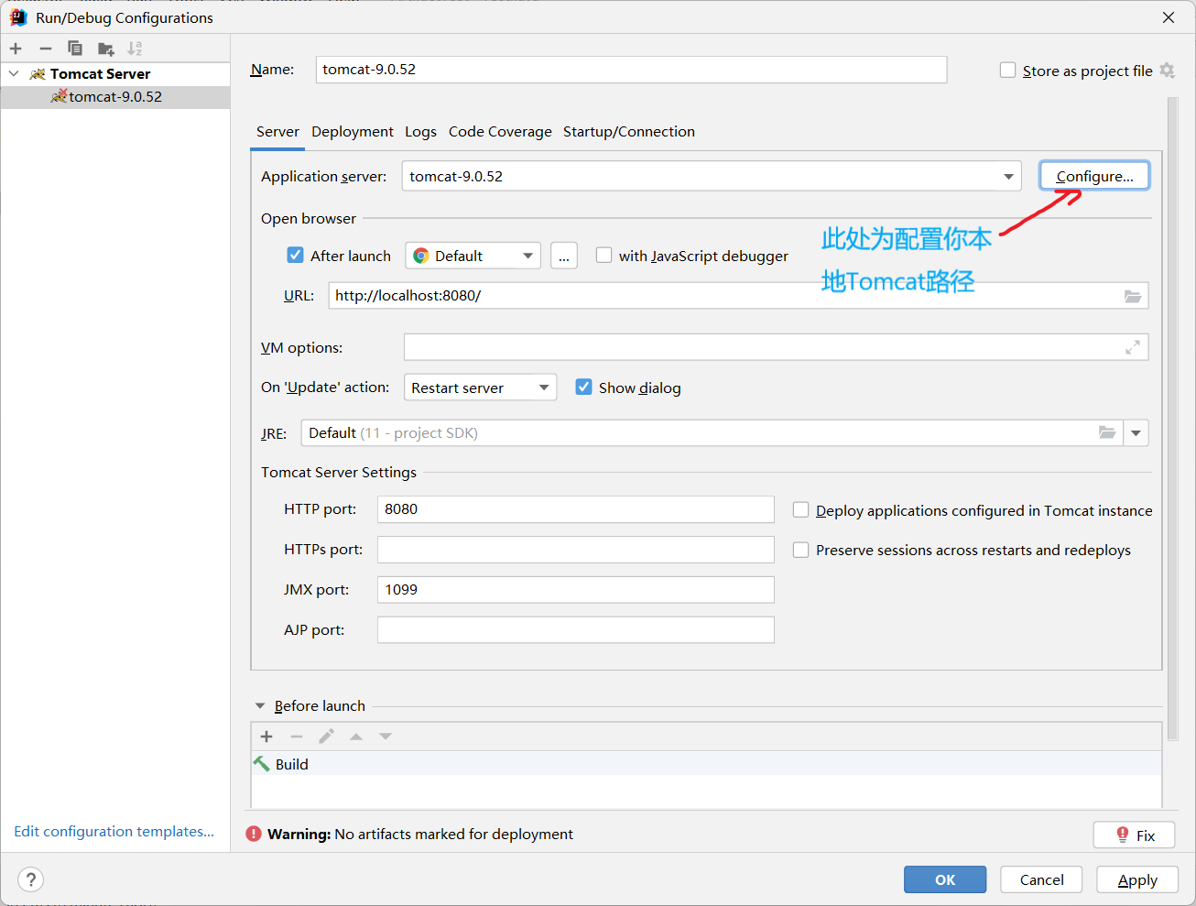This screenshot has height=906, width=1196.
Task: Click the vertical scrollbar on the right side of the dialog
Action: [1173, 419]
